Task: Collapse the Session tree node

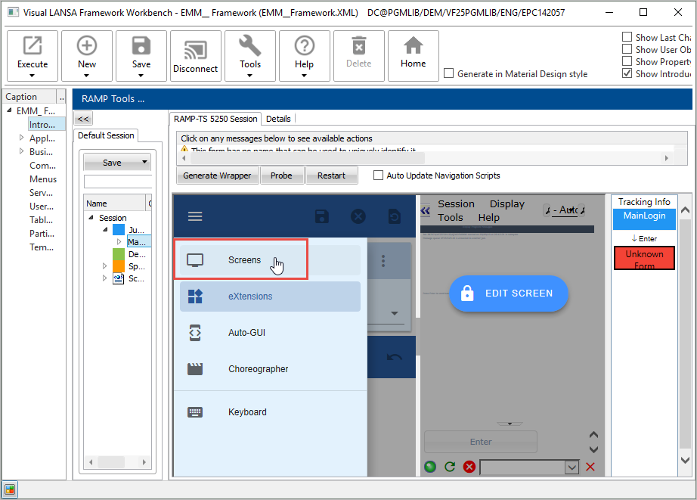Action: click(x=91, y=218)
